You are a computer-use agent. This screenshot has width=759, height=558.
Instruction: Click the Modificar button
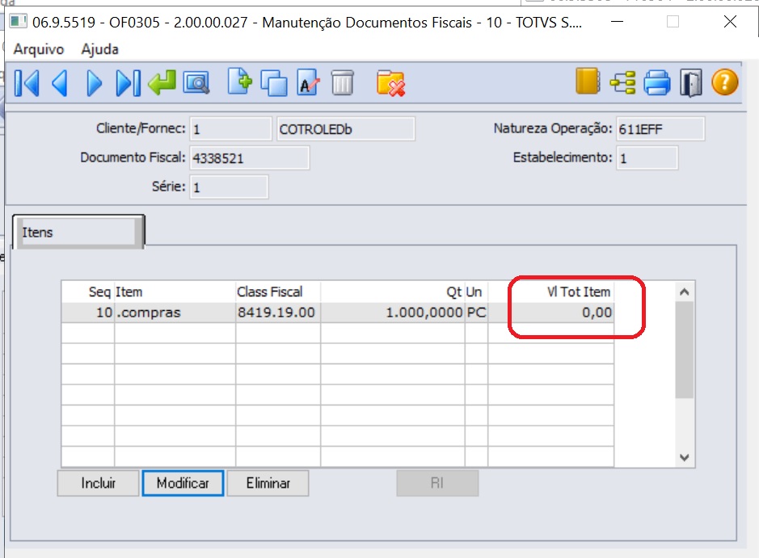183,483
